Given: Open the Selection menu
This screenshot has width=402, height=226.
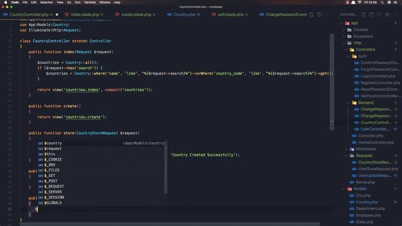Looking at the screenshot, I should tap(46, 3).
